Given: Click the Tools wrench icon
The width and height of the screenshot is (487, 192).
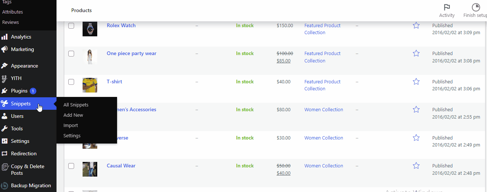Looking at the screenshot, I should coord(4,128).
